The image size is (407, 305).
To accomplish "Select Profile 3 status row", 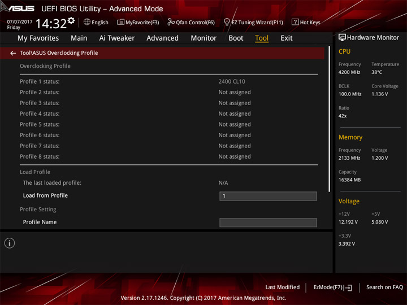I will click(168, 103).
